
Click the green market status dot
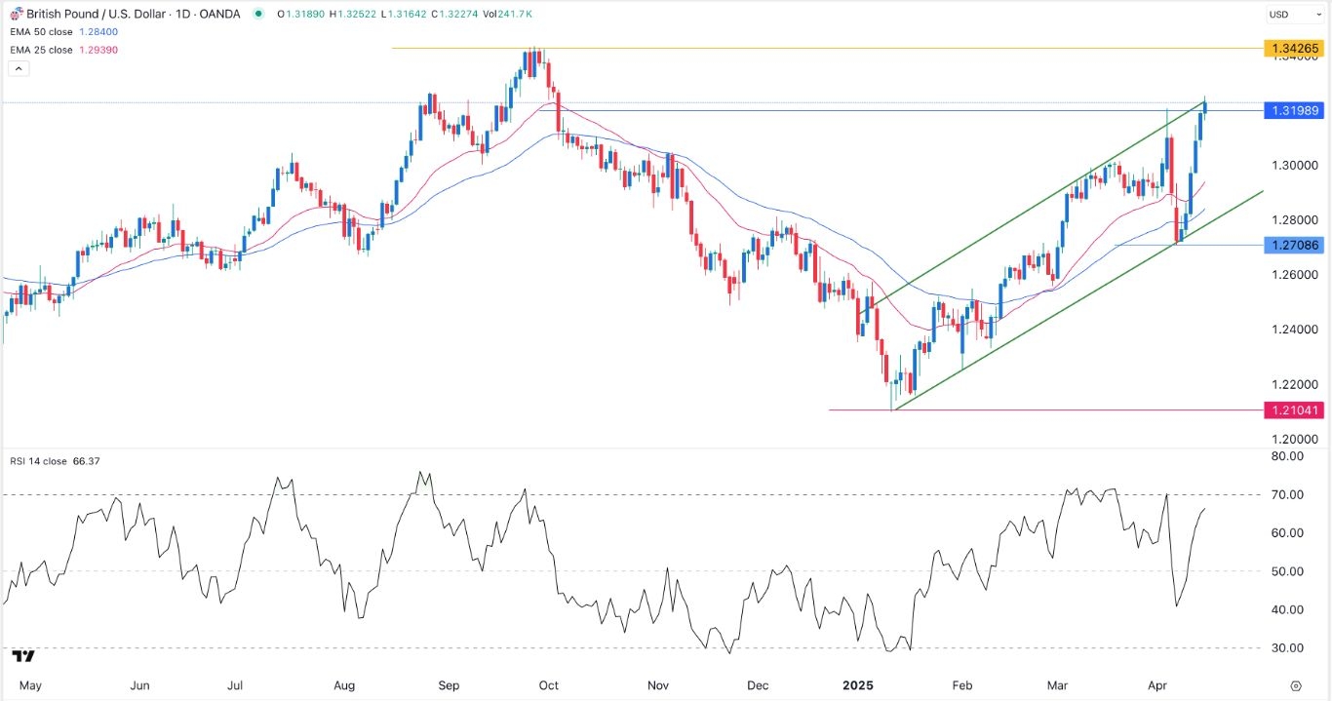tap(257, 14)
